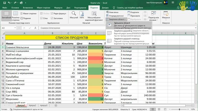Screen dimensions: 198x111
Task: Click the Redo arrow icon
Action: pyautogui.click(x=15, y=3)
